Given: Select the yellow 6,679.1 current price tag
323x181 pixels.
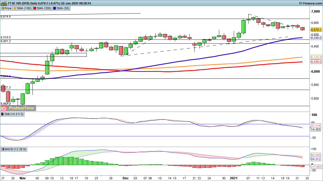Looking at the screenshot, I should tap(316, 30).
